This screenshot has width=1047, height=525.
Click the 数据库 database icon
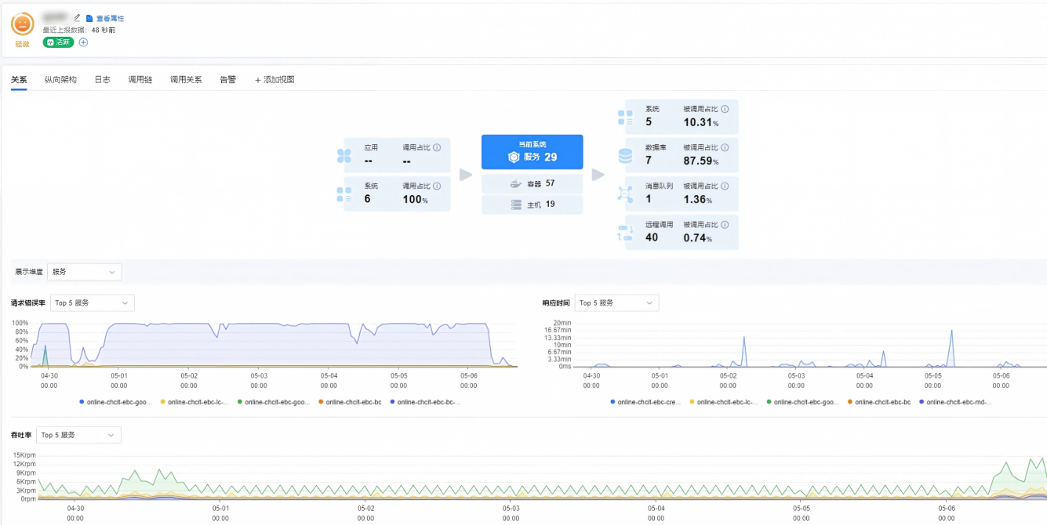tap(625, 156)
